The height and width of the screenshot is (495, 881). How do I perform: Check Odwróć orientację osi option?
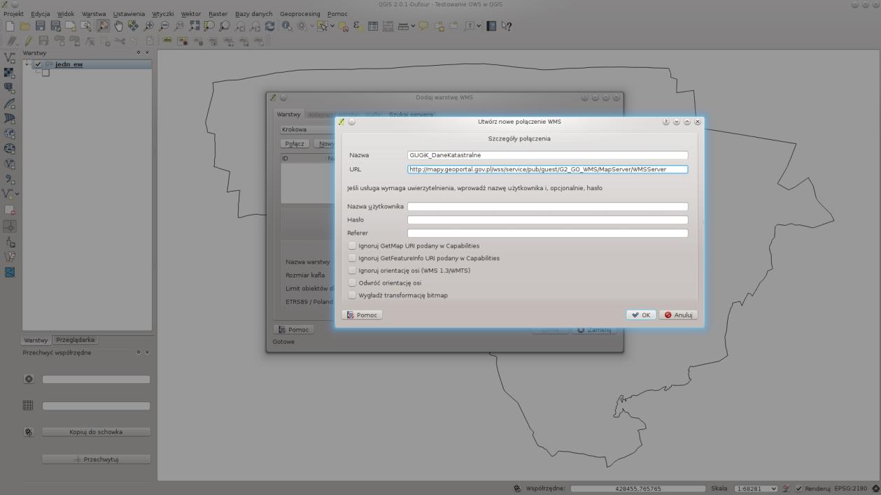point(352,282)
